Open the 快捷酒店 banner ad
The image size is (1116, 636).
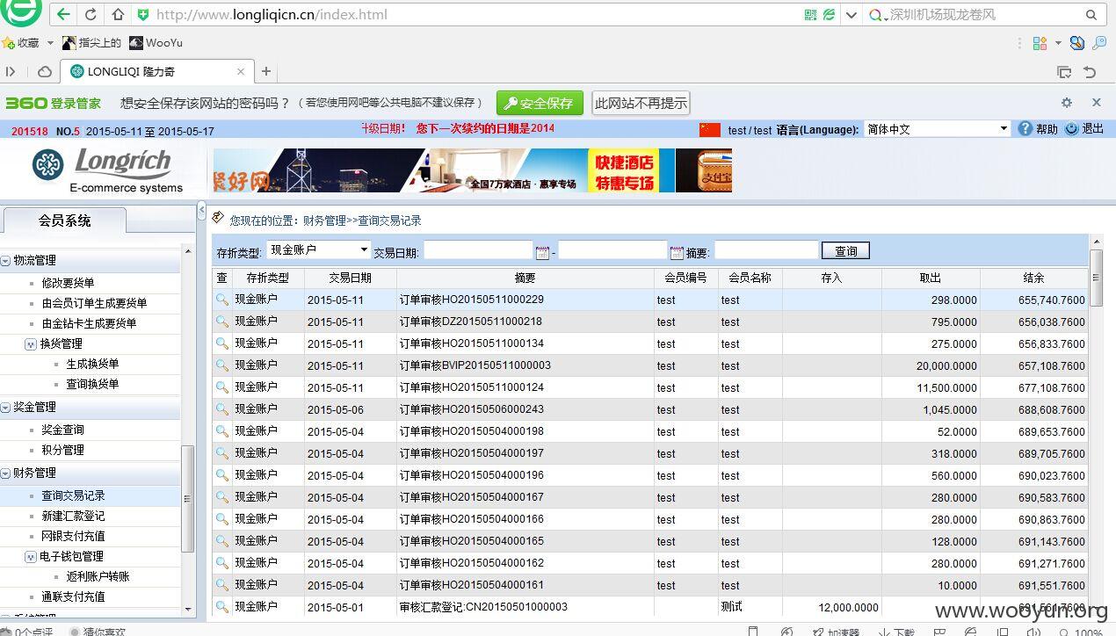click(x=624, y=170)
